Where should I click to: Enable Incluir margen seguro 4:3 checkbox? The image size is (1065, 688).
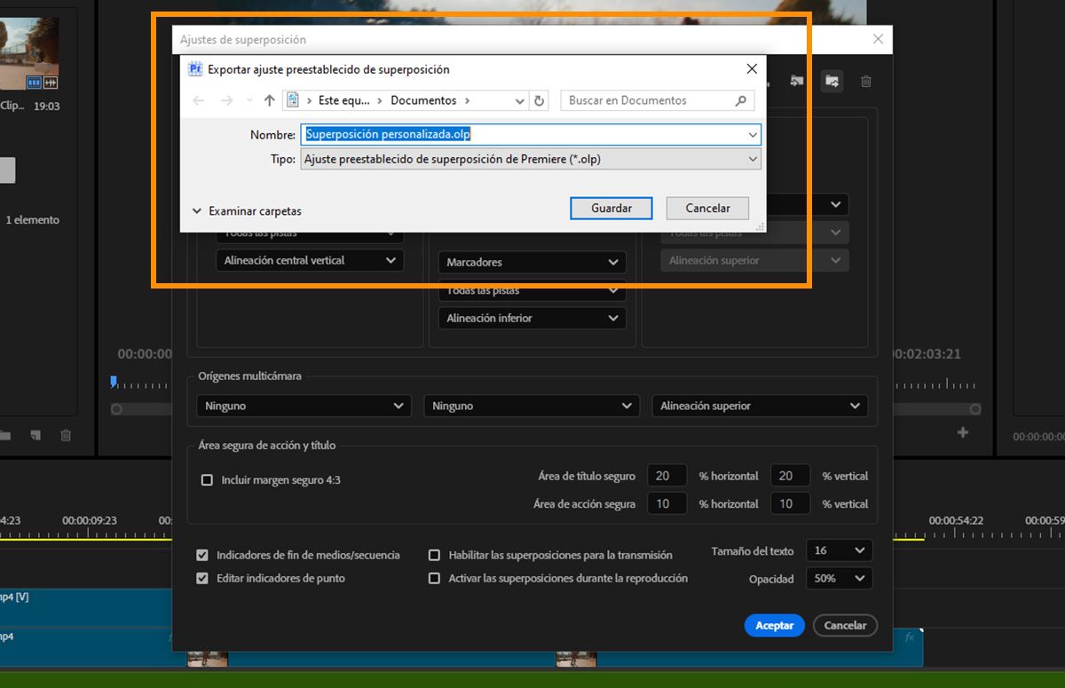pyautogui.click(x=207, y=479)
